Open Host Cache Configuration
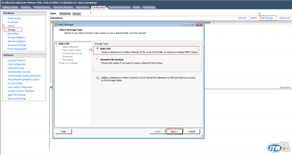This screenshot has height=155, width=292. pos(20,87)
